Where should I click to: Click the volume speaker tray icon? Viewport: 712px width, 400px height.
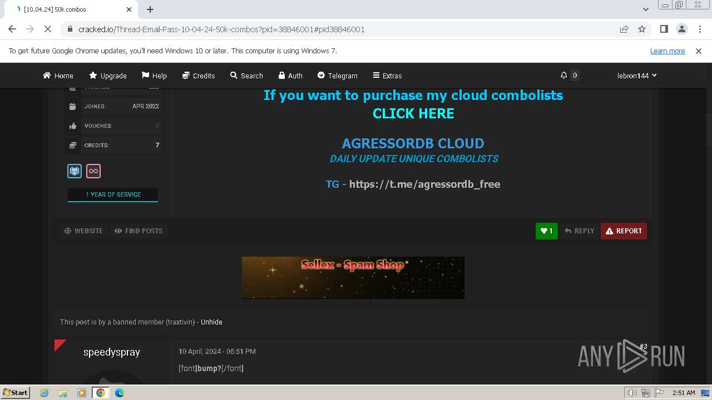pos(632,393)
